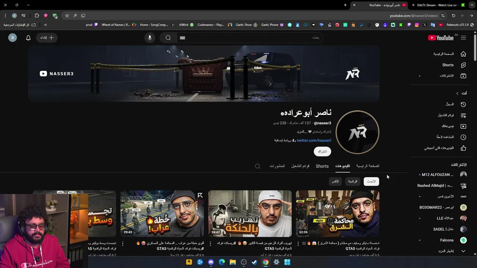
Task: Open Discord from the taskbar
Action: tap(211, 262)
